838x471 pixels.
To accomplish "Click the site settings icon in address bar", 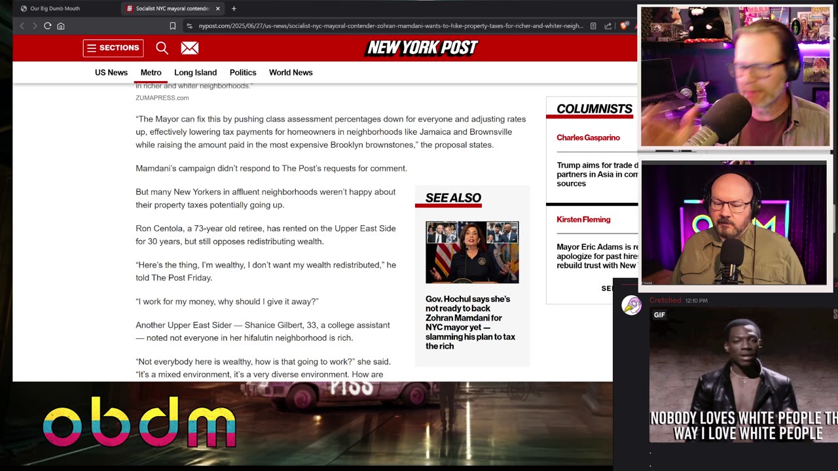I will (190, 26).
